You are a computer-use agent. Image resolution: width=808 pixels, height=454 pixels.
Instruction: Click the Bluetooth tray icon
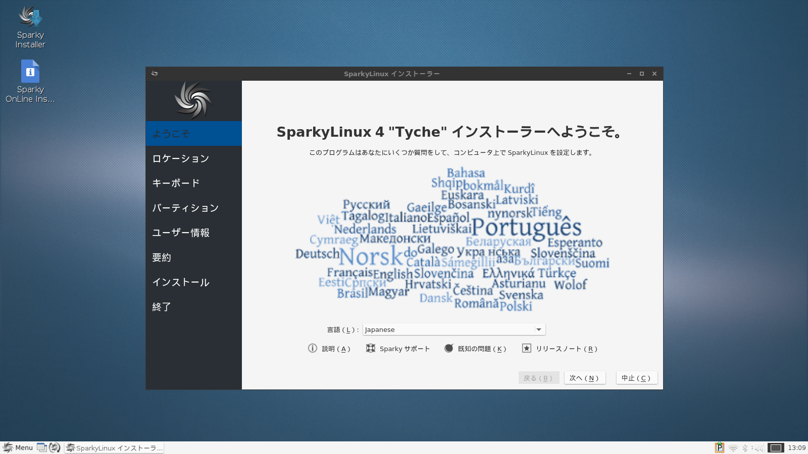[x=745, y=448]
